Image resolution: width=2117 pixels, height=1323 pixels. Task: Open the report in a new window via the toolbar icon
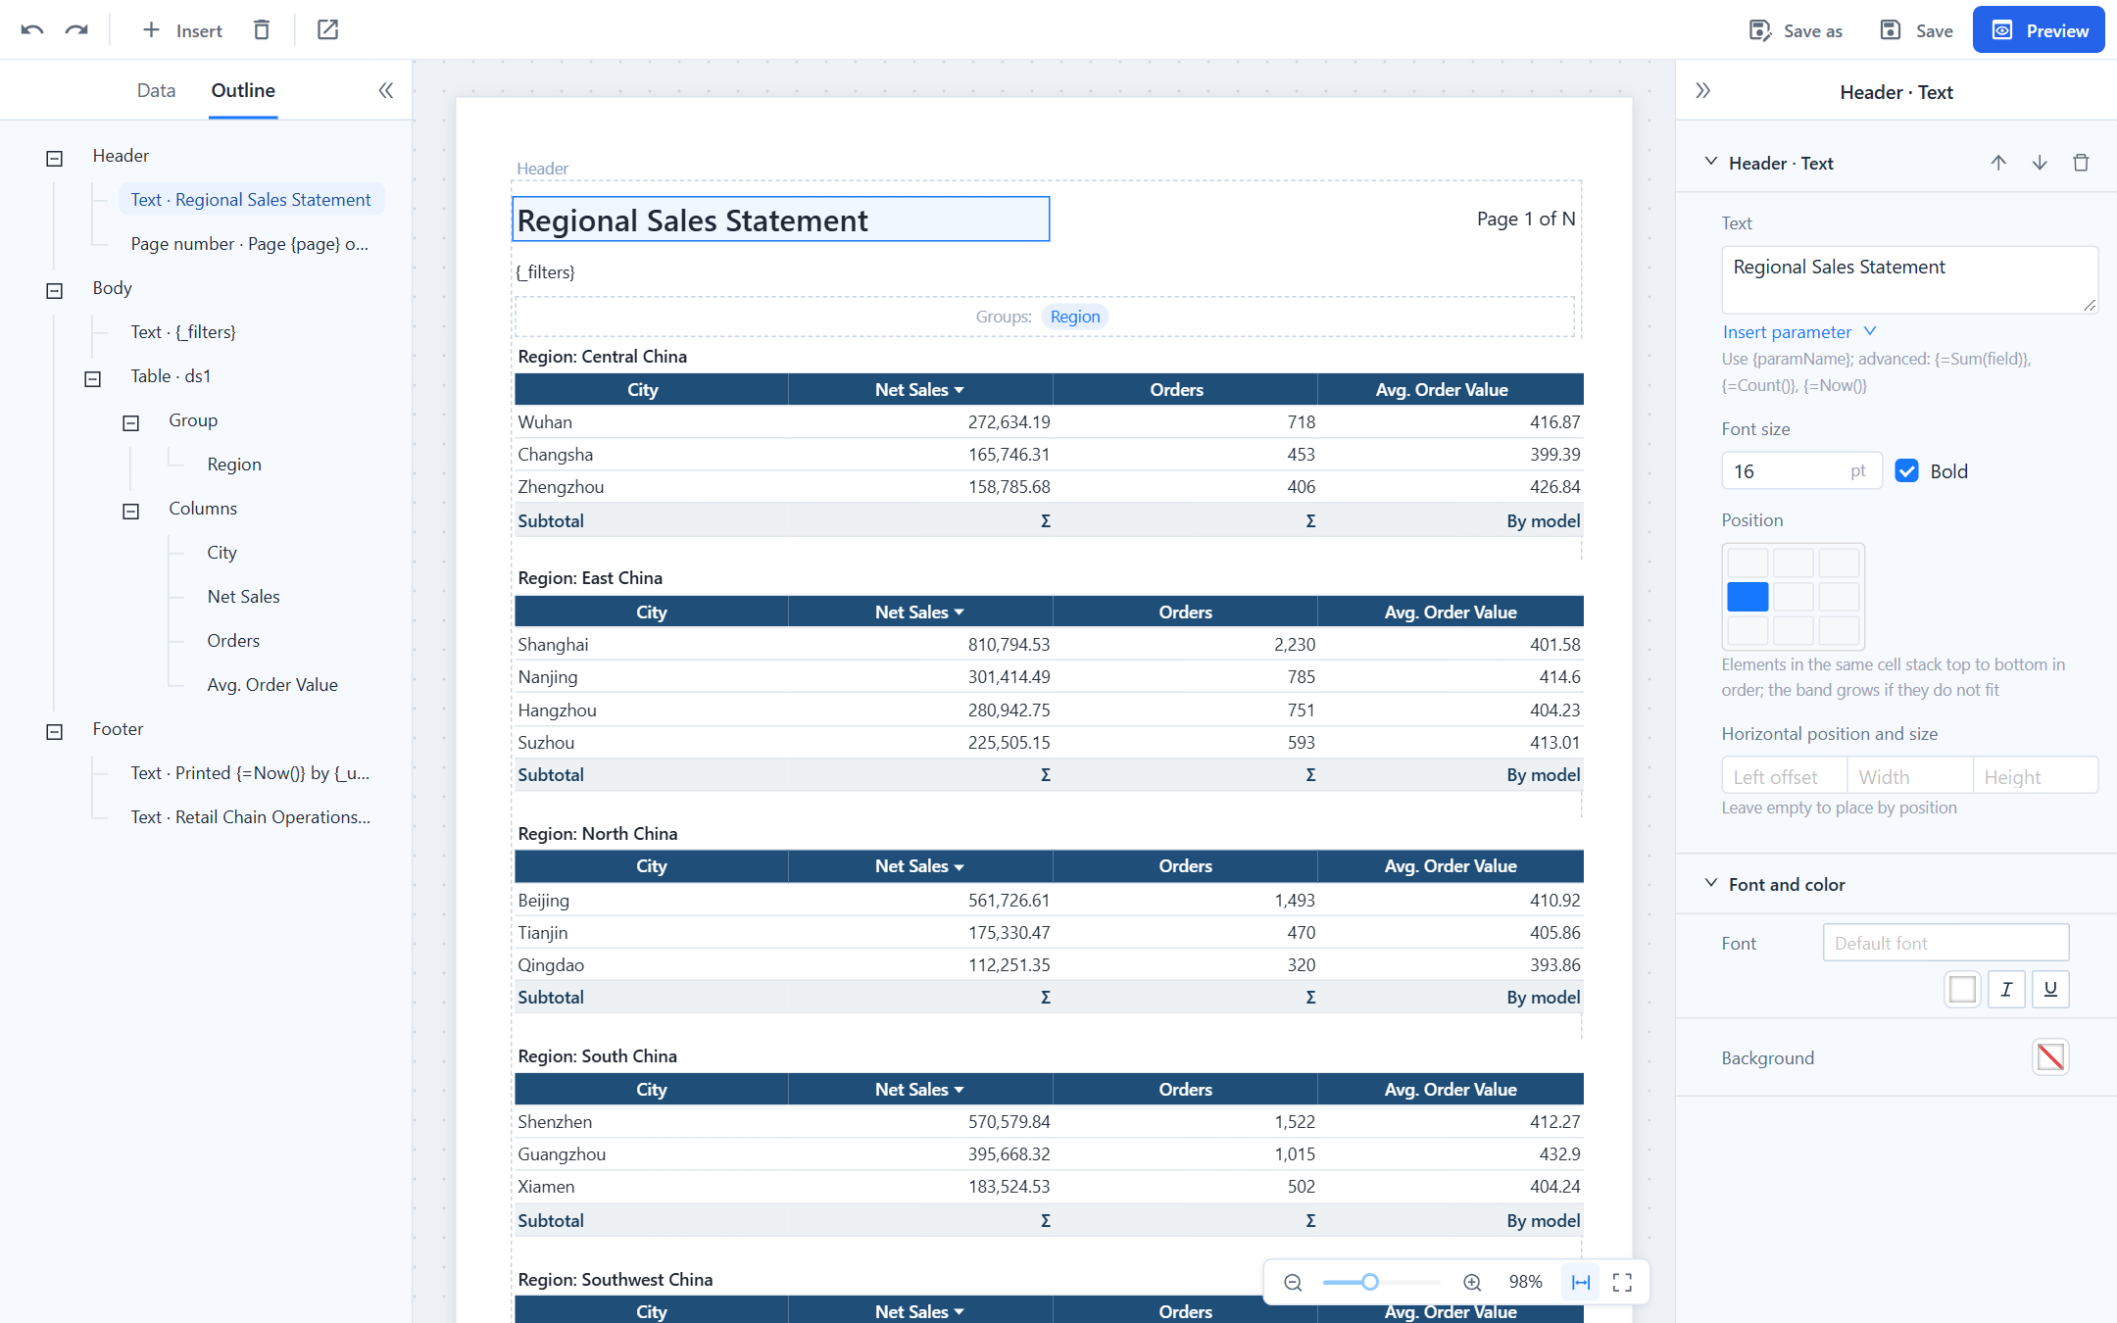pos(327,30)
